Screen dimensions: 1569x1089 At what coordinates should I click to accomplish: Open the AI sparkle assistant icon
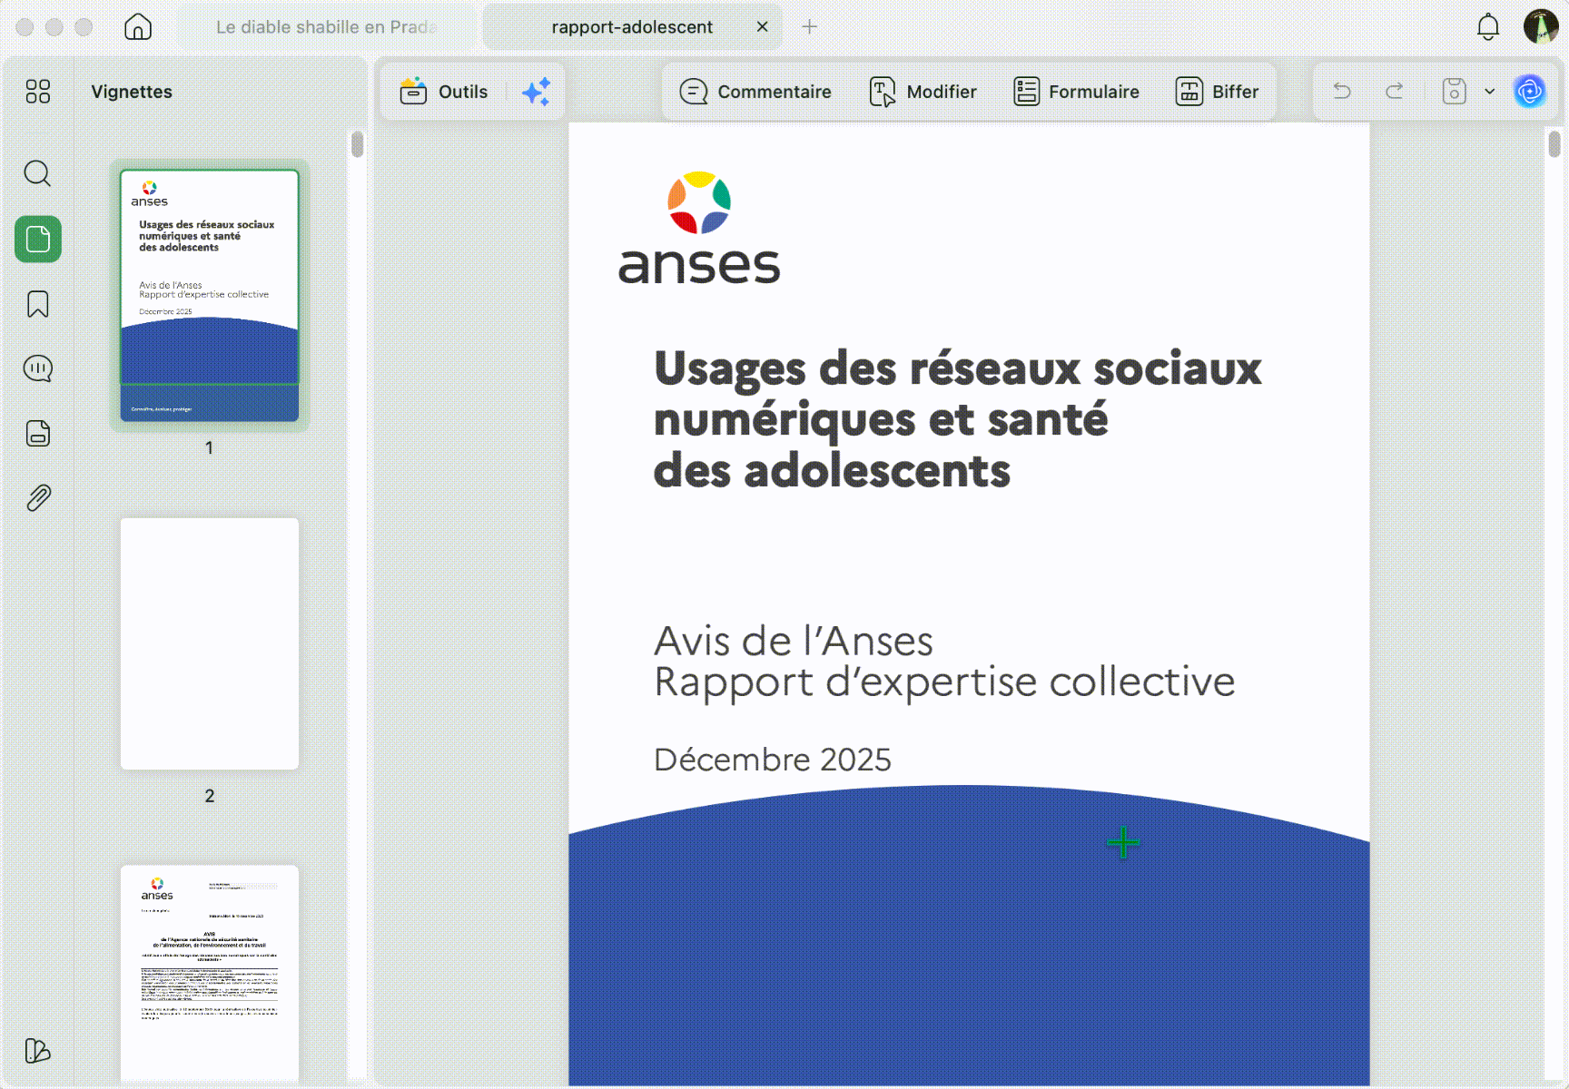[537, 92]
